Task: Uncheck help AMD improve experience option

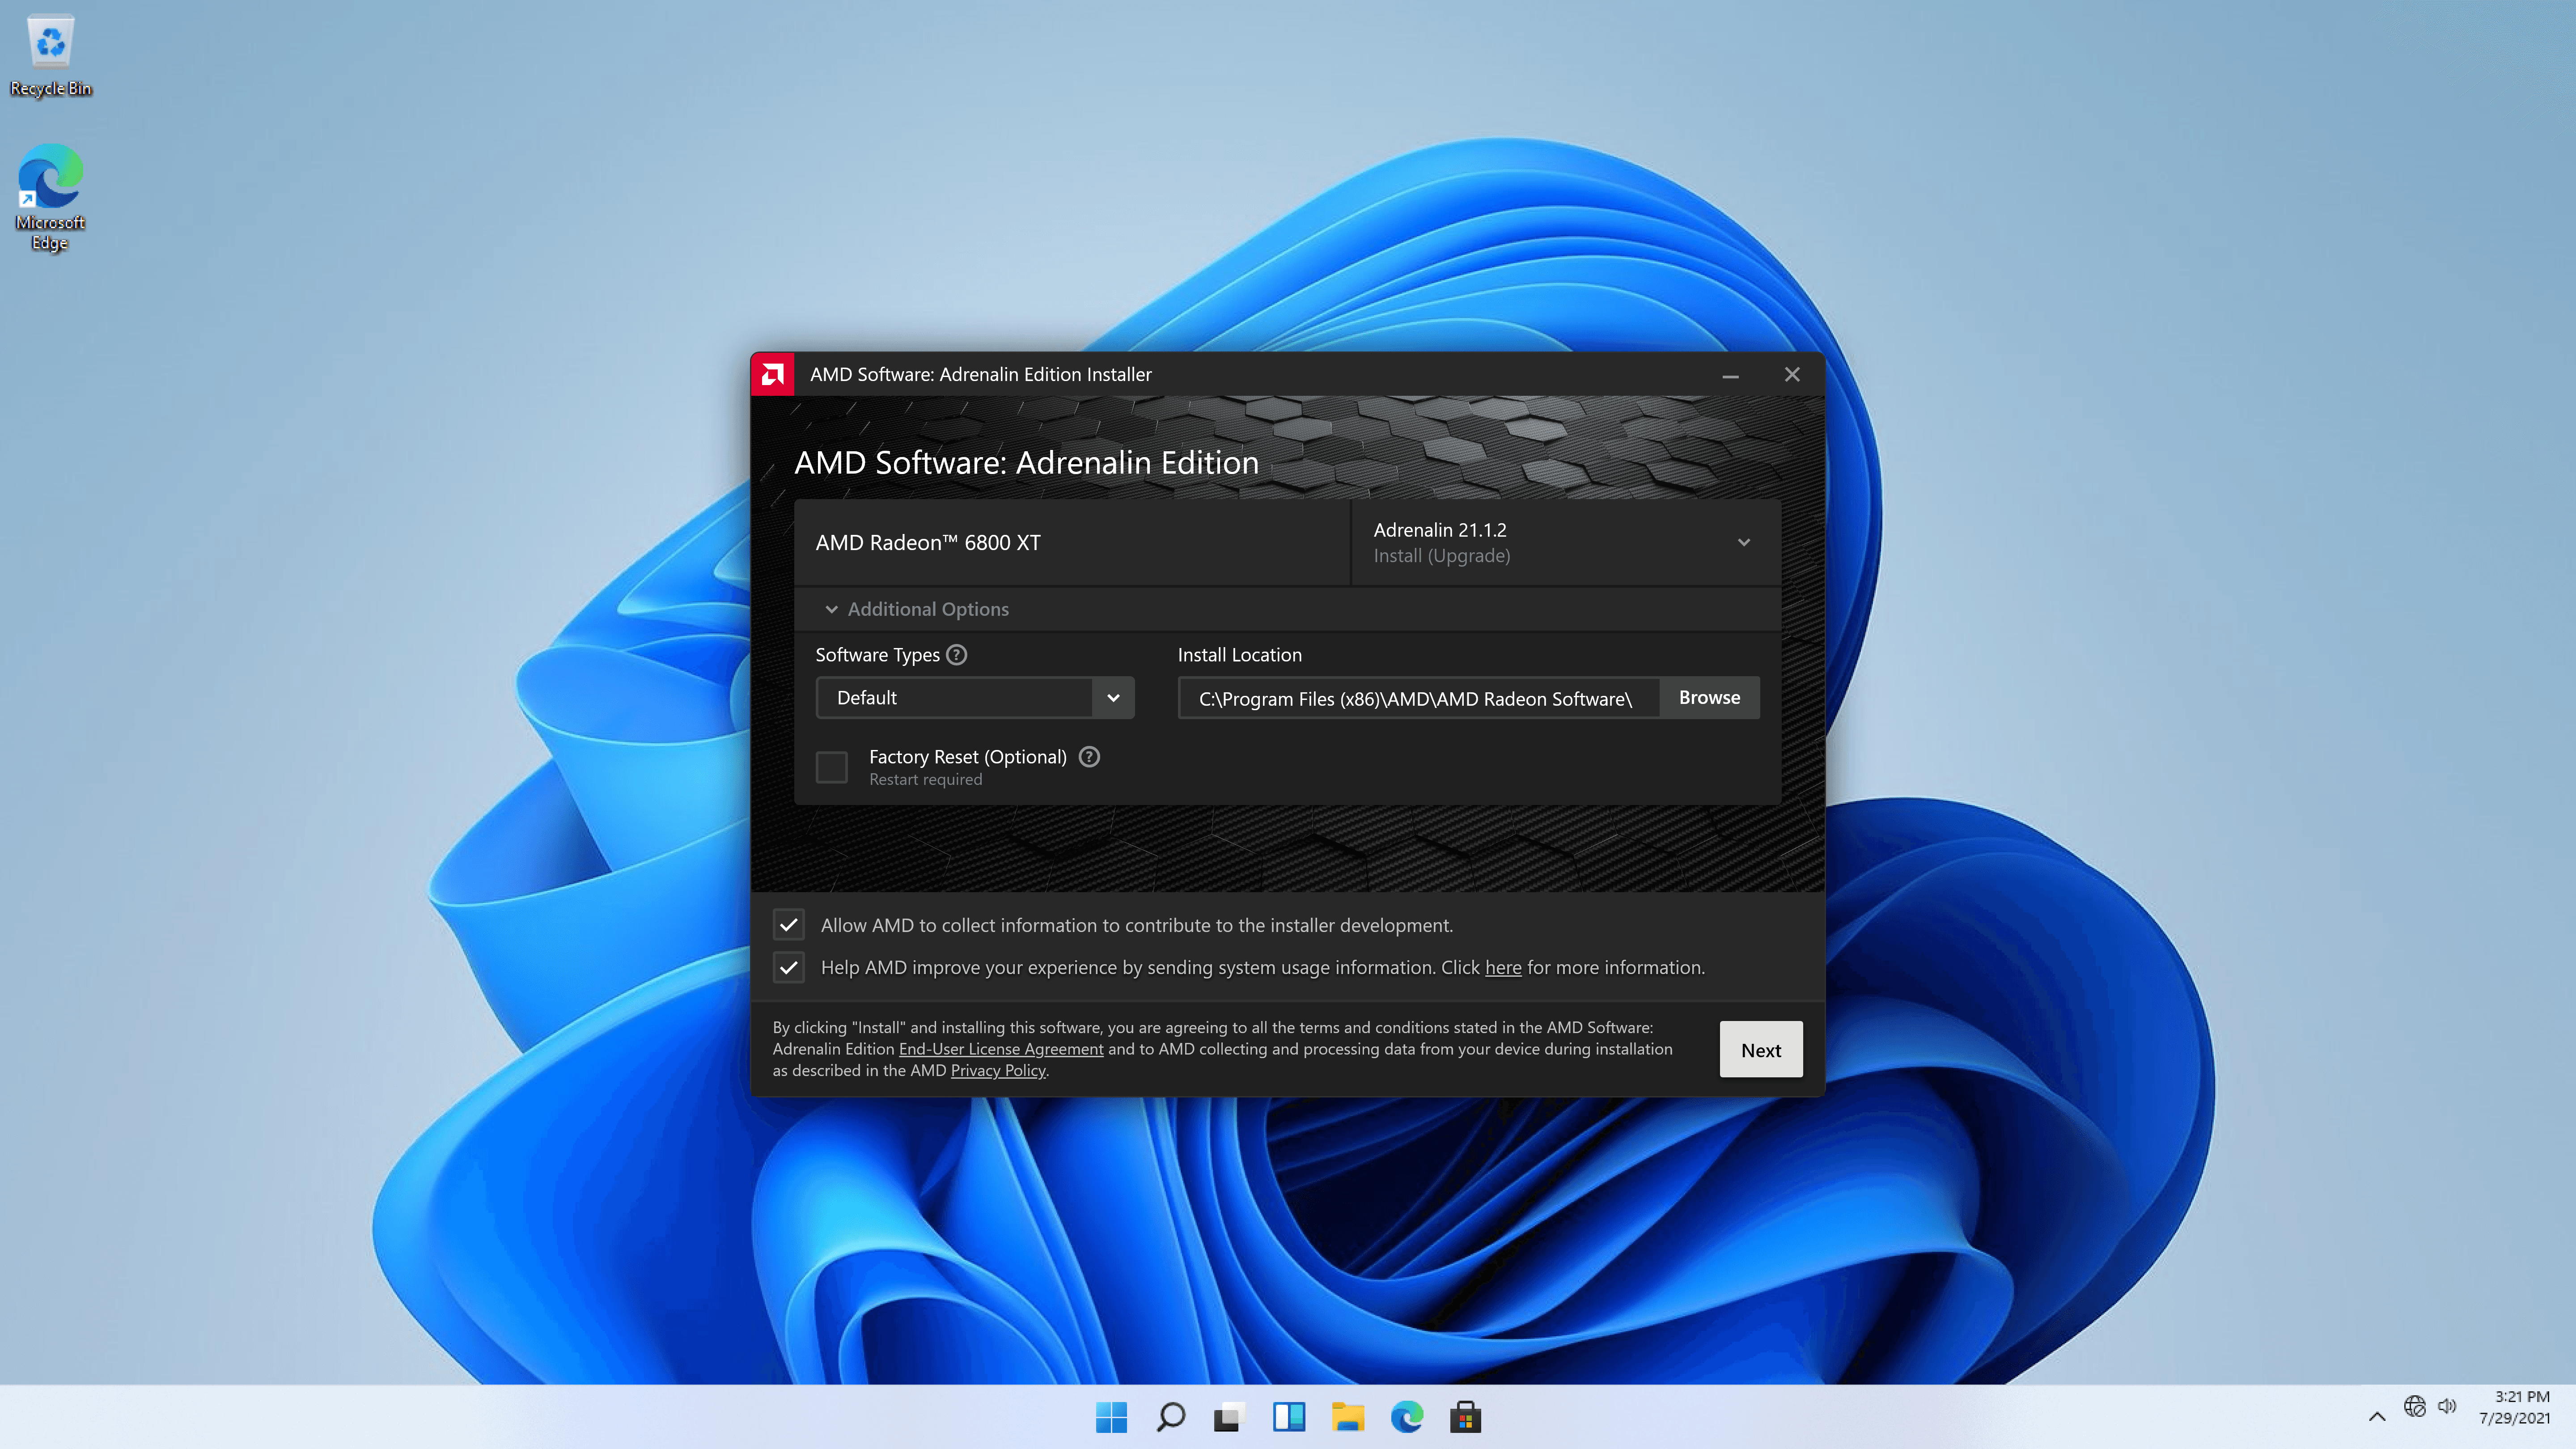Action: pos(788,967)
